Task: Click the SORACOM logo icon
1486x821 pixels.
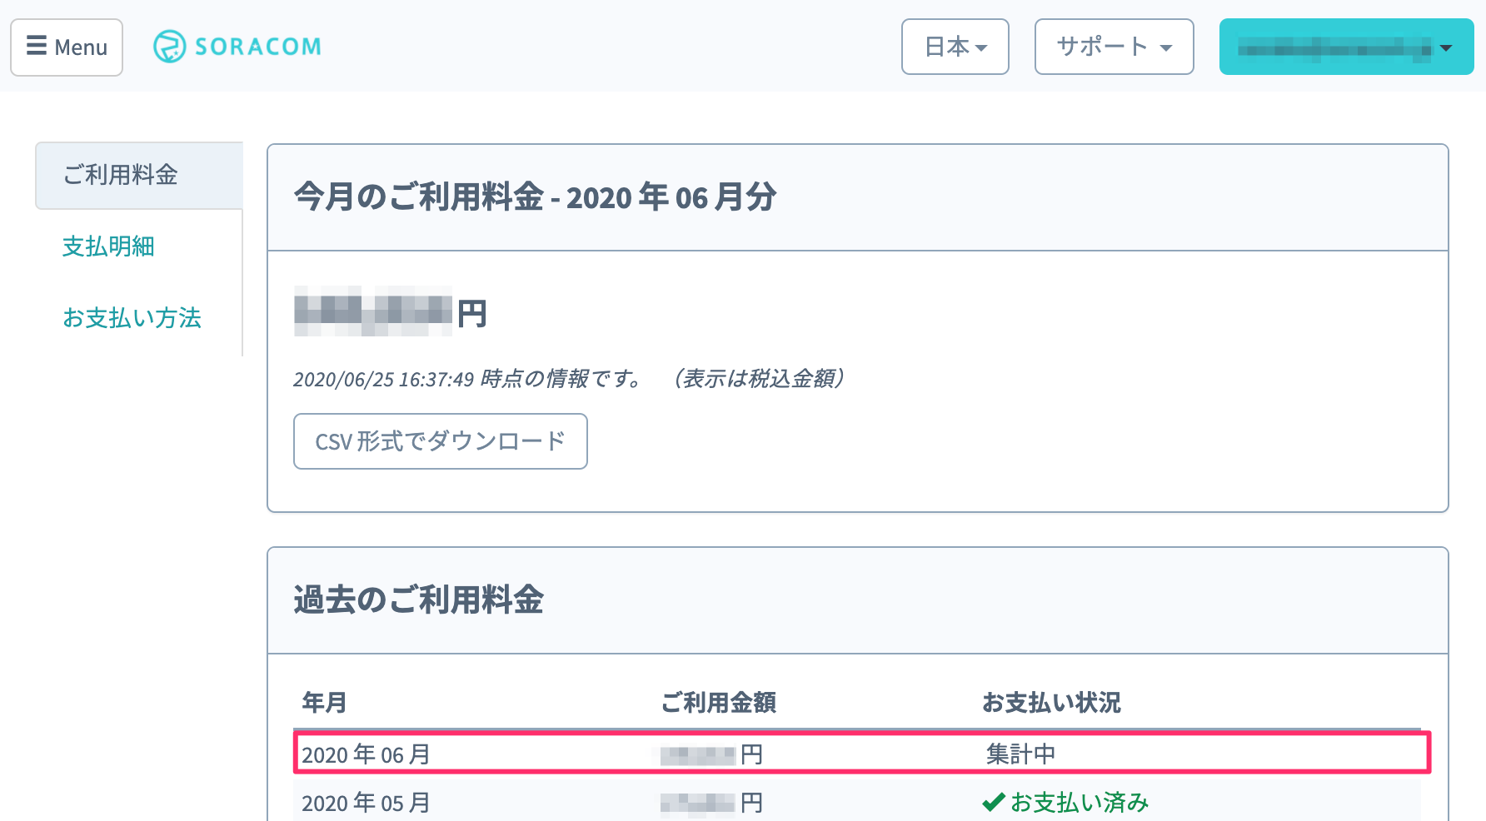Action: [x=170, y=47]
